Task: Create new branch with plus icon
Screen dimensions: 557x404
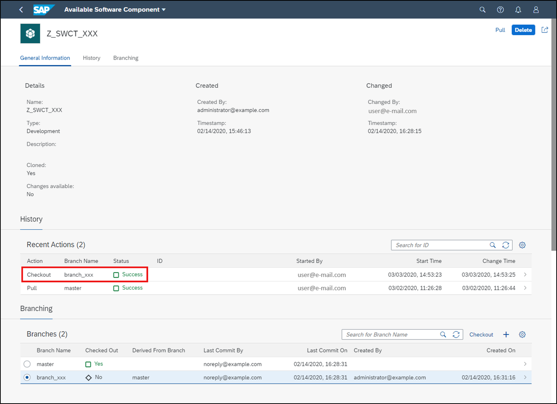Action: pyautogui.click(x=506, y=334)
